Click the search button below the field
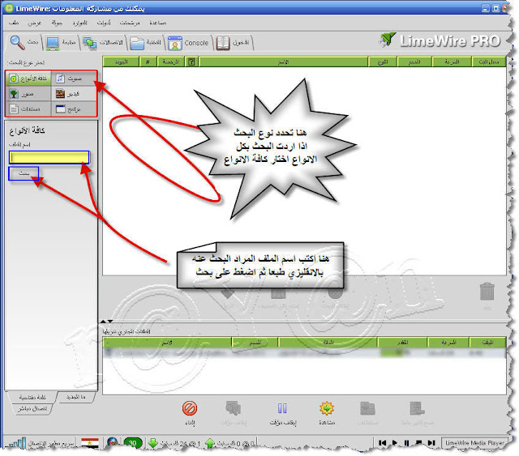 pos(24,173)
